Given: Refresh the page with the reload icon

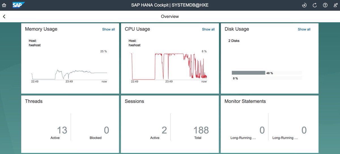Looking at the screenshot, I should (x=315, y=5).
